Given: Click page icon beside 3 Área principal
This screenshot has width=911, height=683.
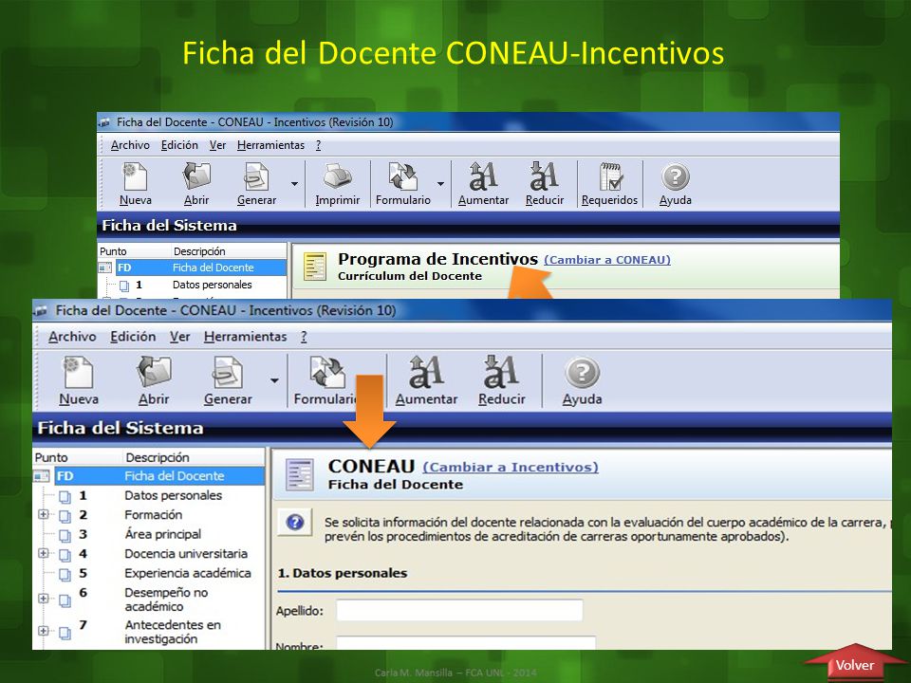Looking at the screenshot, I should [x=65, y=535].
